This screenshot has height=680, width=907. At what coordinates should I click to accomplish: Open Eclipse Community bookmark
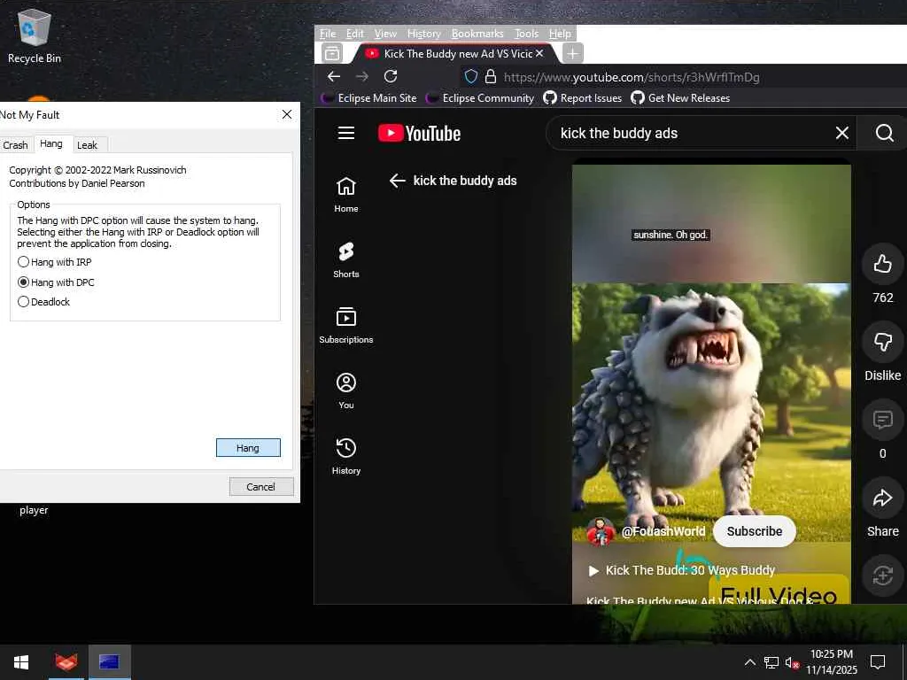480,98
